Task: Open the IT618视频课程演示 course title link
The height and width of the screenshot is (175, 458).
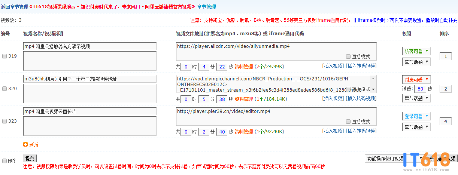Action: (112, 7)
